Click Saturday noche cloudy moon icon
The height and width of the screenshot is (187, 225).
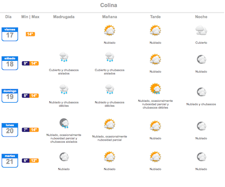[202, 59]
